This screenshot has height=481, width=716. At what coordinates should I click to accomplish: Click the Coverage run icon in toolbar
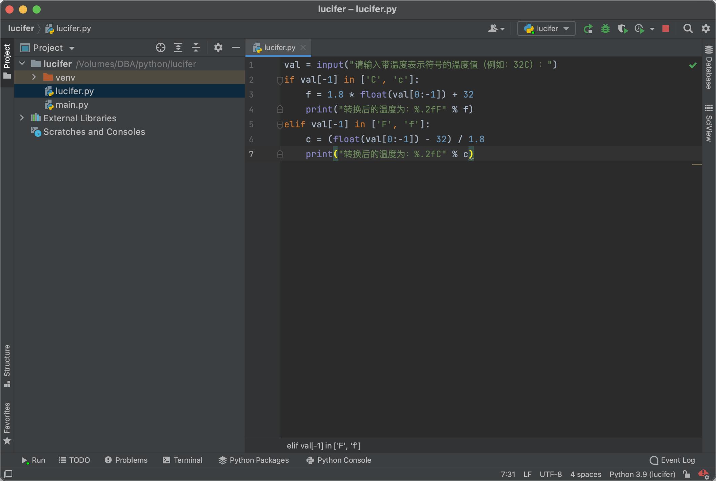point(623,28)
